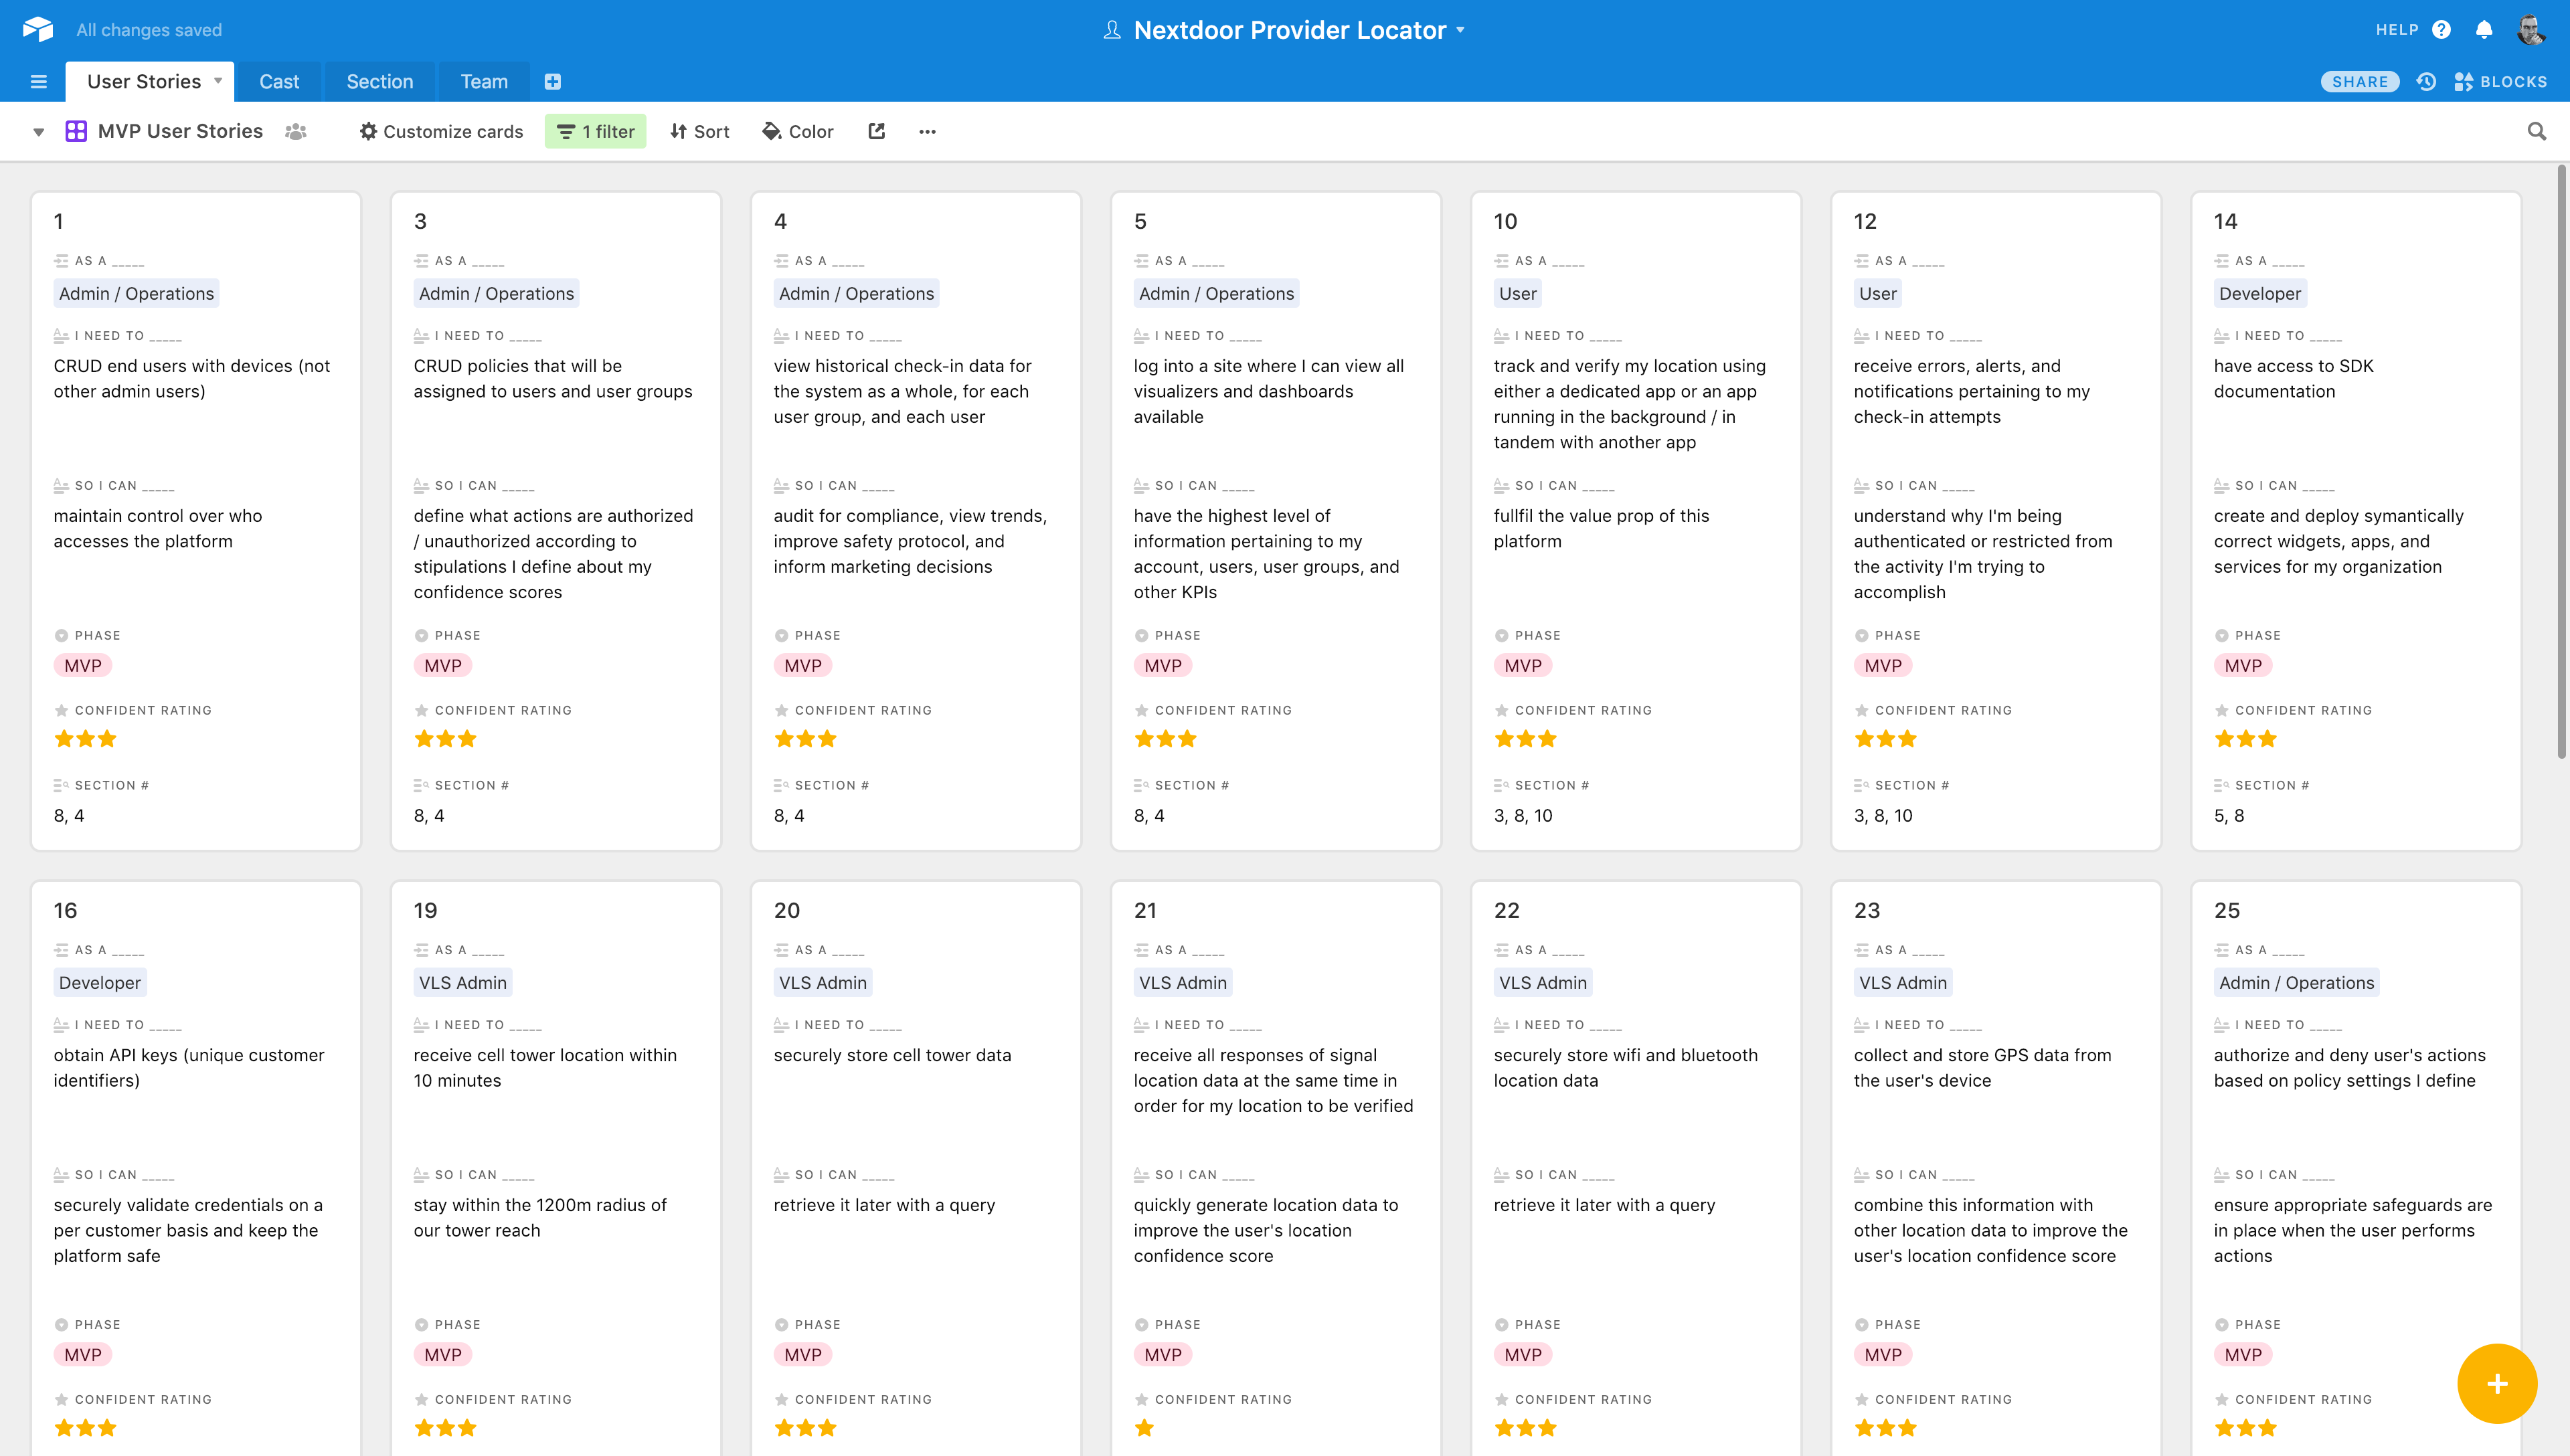2570x1456 pixels.
Task: Open the Color options
Action: point(798,131)
